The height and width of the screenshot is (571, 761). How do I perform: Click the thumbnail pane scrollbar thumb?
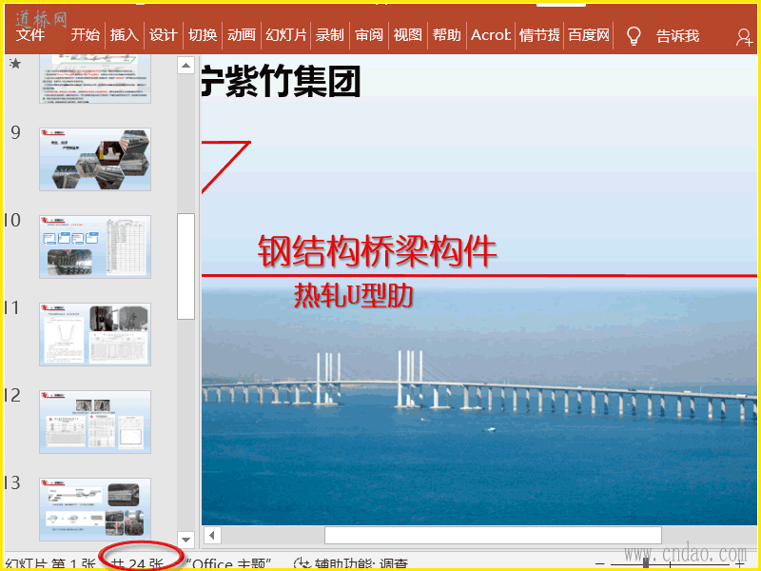click(x=185, y=266)
